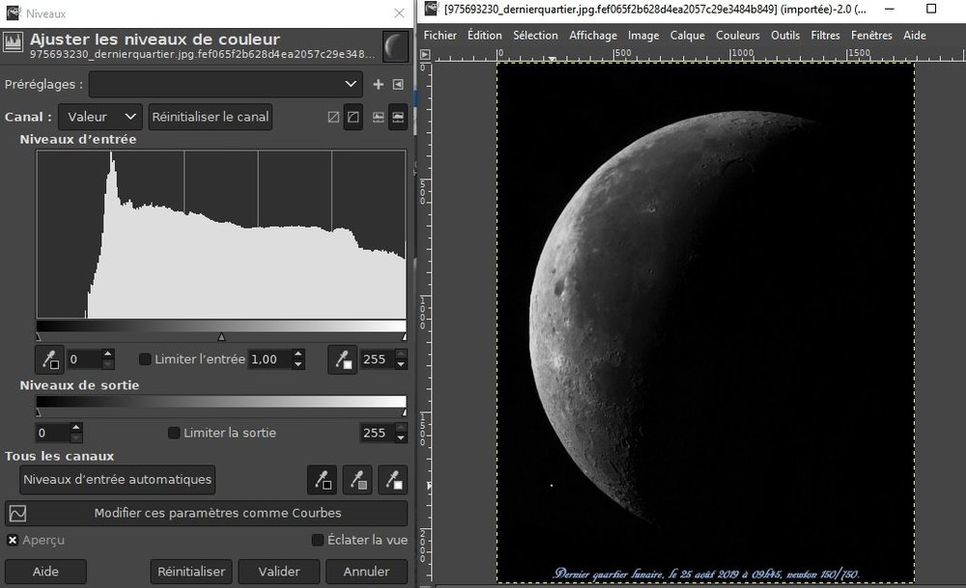Pick white point for all channels
Image resolution: width=966 pixels, height=588 pixels.
tap(392, 479)
